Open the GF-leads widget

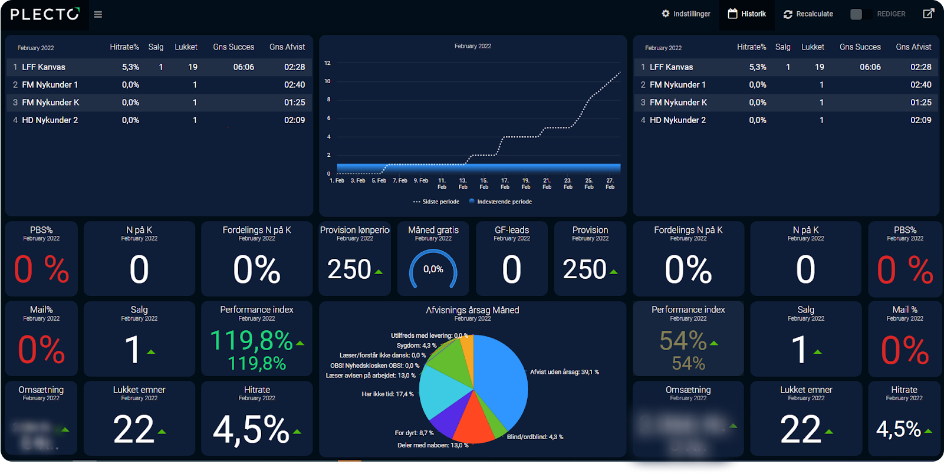[x=512, y=258]
